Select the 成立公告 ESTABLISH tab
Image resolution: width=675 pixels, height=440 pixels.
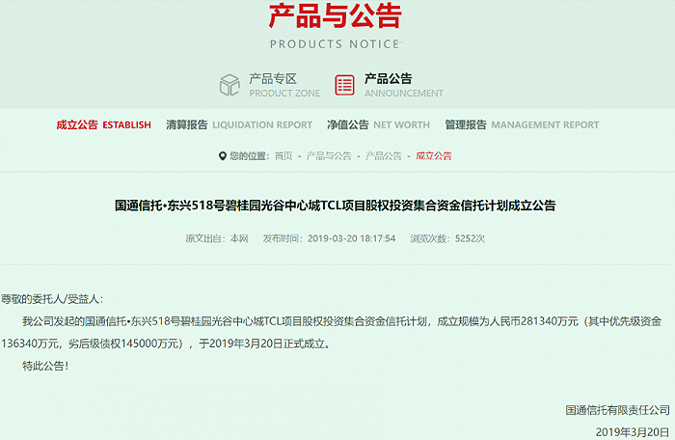[x=103, y=125]
